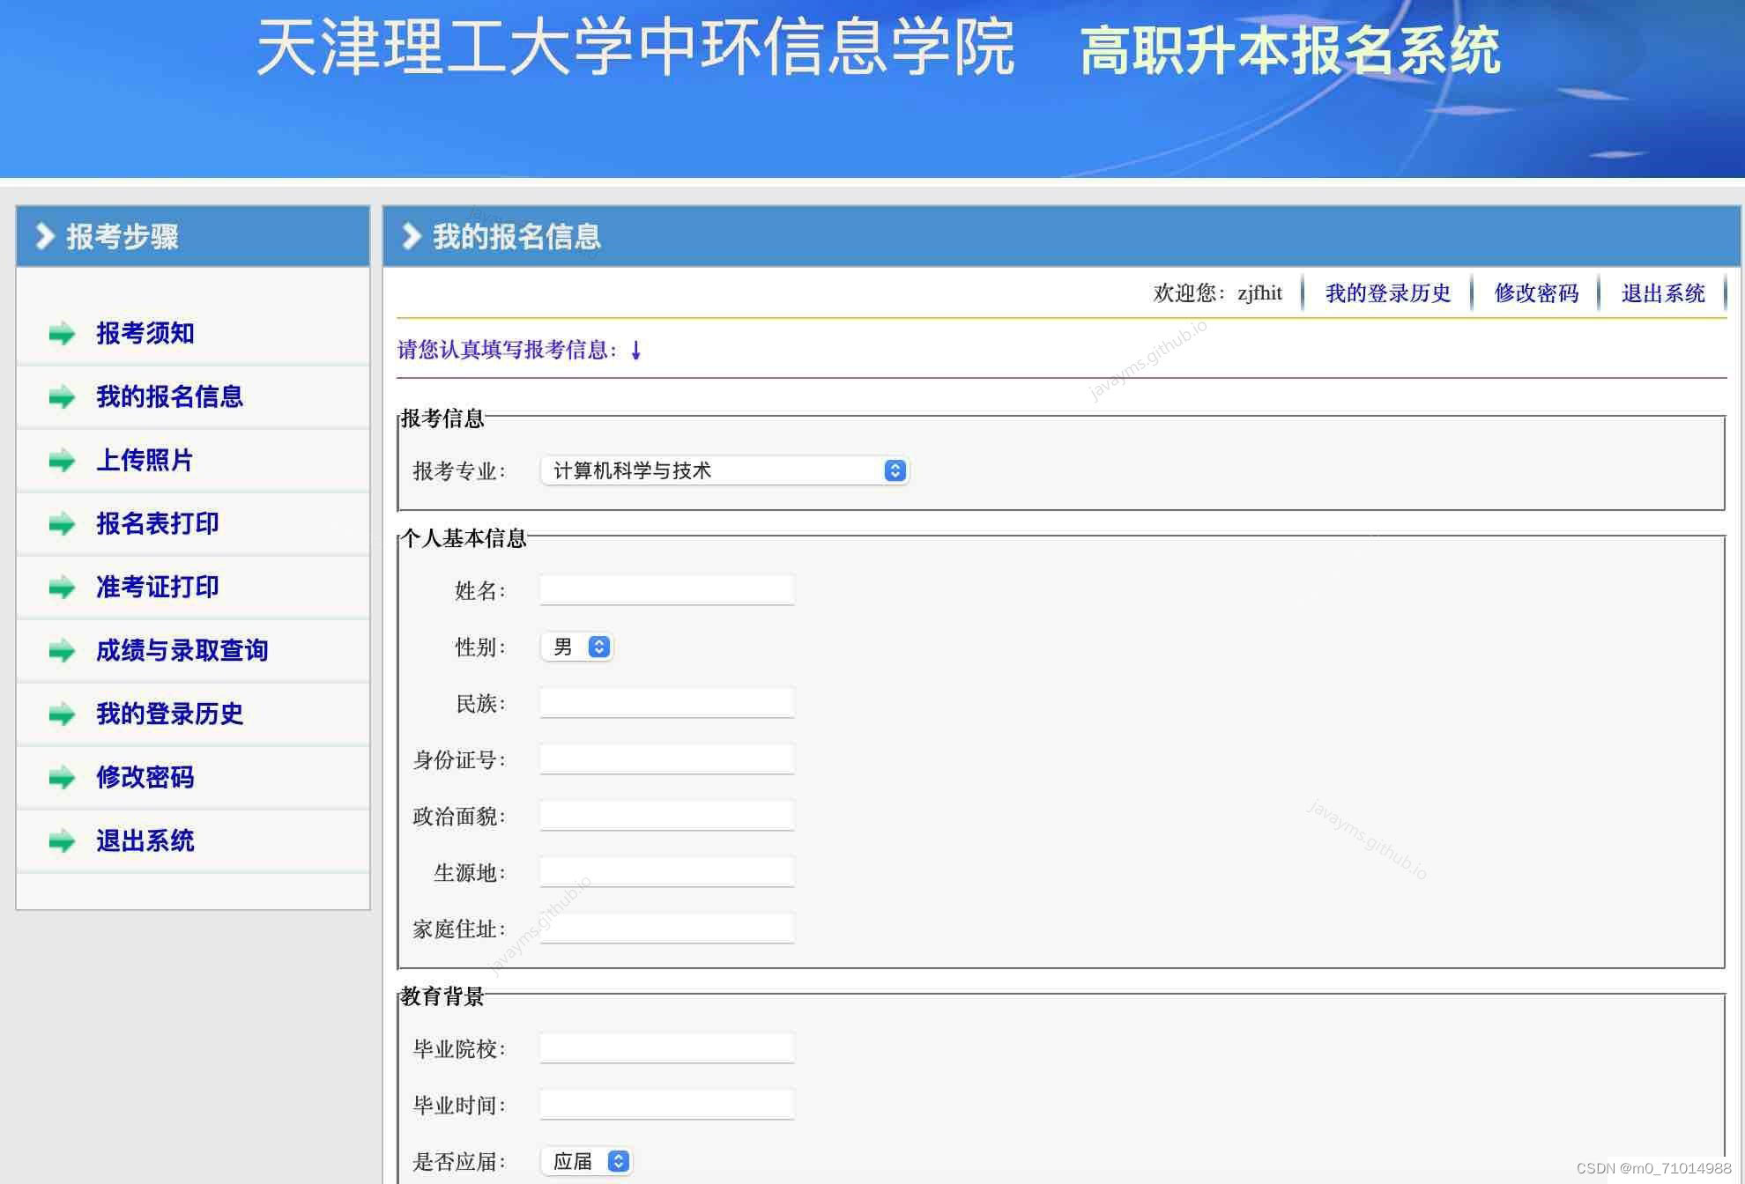Image resolution: width=1745 pixels, height=1184 pixels.
Task: Click into the 家庭住址 input field
Action: 666,928
